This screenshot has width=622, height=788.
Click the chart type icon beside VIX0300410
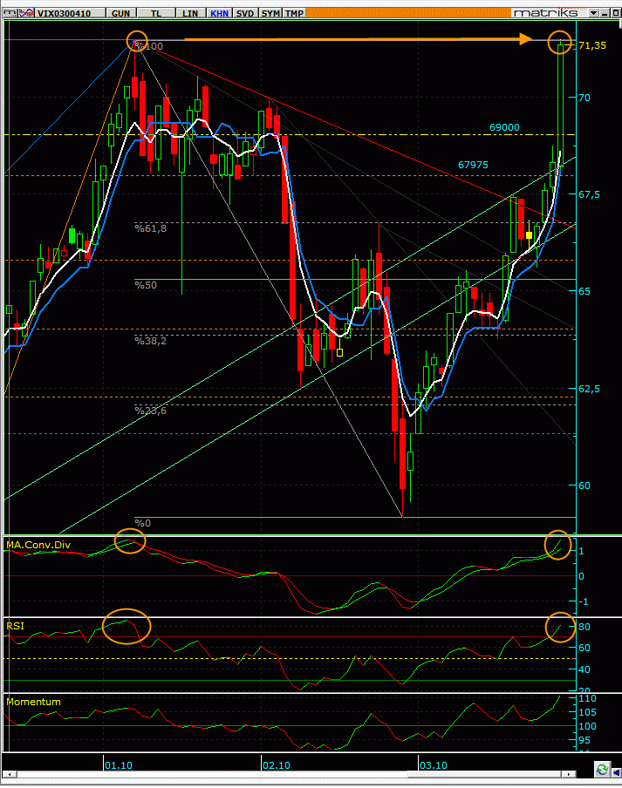coord(26,13)
